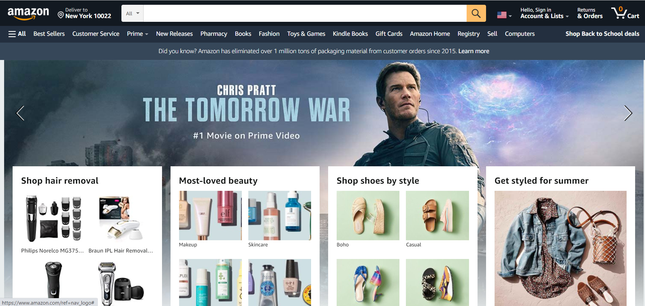Click the Learn more link

(x=473, y=51)
